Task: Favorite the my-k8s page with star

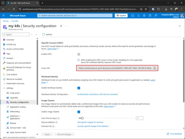Action: pyautogui.click(x=61, y=26)
